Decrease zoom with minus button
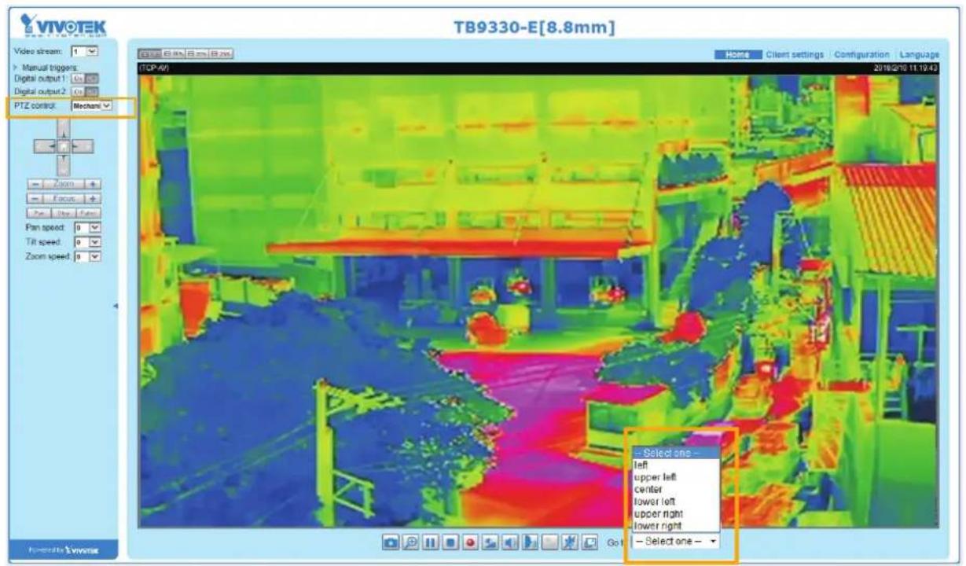The height and width of the screenshot is (566, 966). (x=35, y=185)
